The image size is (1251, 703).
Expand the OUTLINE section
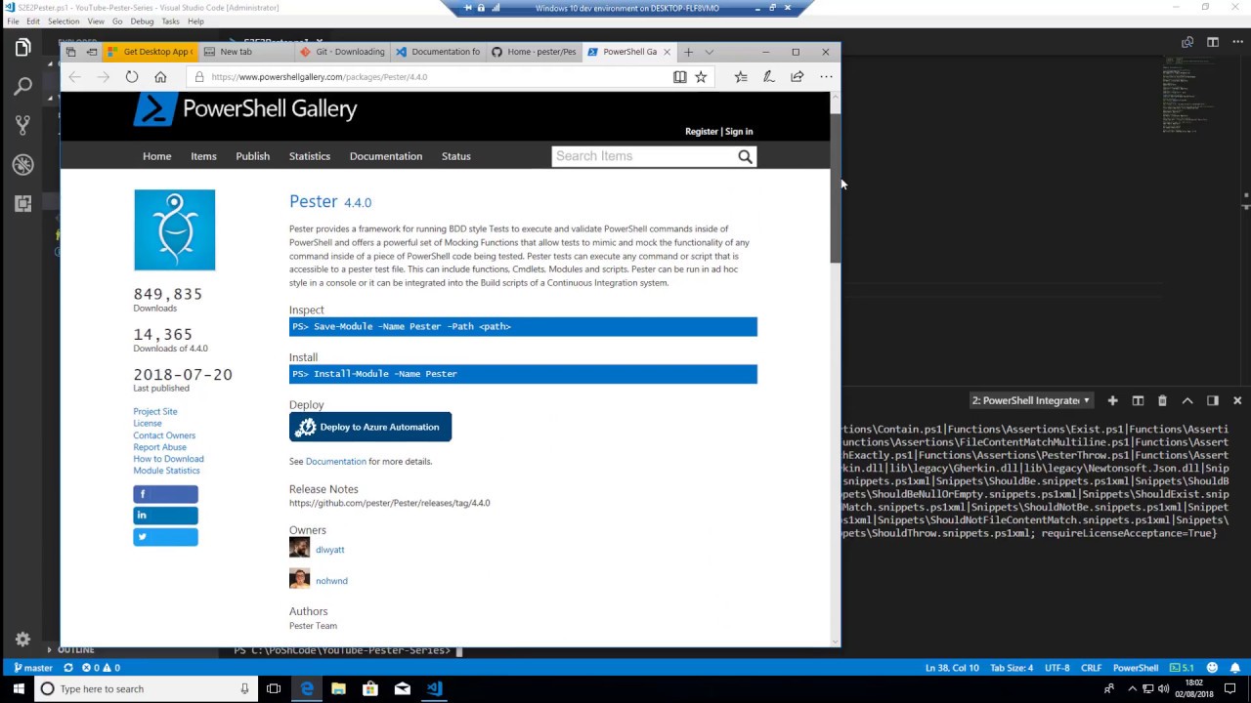point(76,649)
